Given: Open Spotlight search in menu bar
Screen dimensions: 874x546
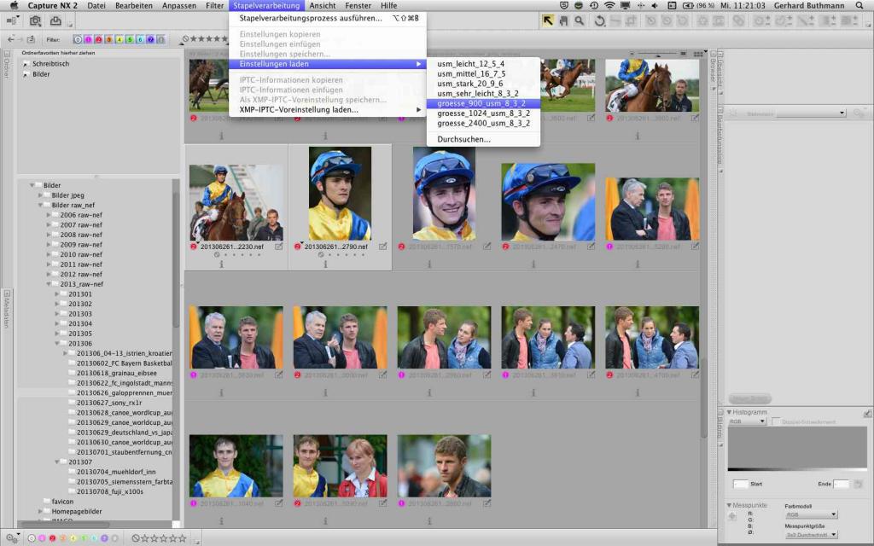Looking at the screenshot, I should pos(859,6).
